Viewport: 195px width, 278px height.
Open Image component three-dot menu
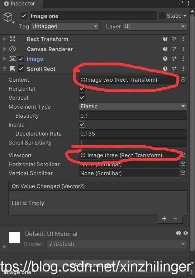183,59
